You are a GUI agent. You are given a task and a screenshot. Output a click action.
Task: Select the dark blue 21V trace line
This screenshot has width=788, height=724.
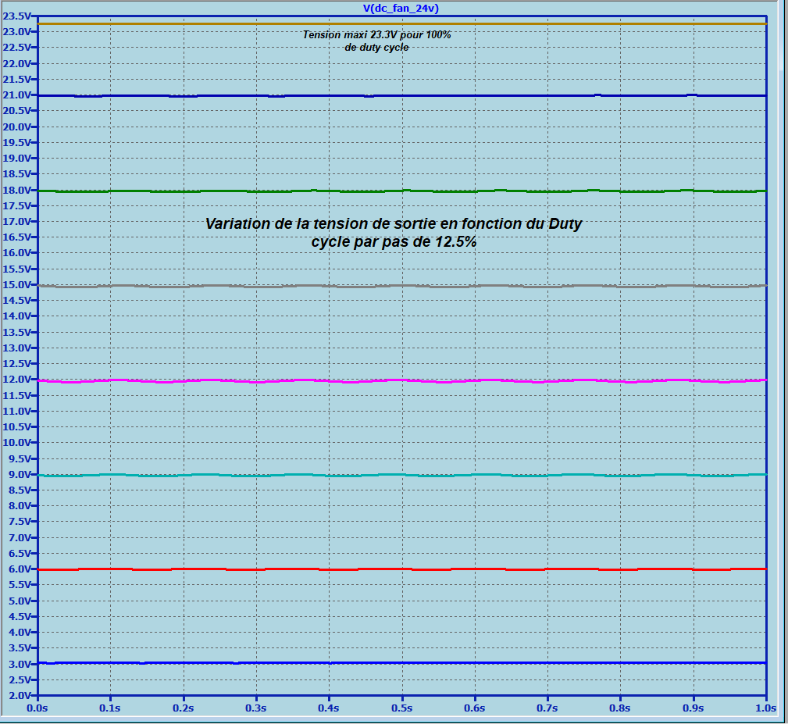[x=402, y=95]
